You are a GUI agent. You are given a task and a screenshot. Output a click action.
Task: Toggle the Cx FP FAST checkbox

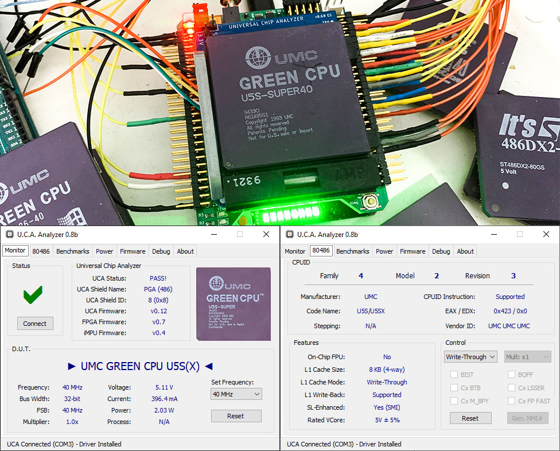click(511, 401)
